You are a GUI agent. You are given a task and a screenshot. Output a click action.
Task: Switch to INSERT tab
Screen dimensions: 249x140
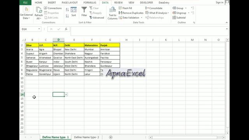click(x=52, y=3)
